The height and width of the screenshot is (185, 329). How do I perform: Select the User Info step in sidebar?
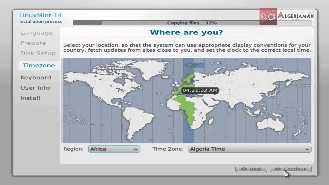point(35,88)
